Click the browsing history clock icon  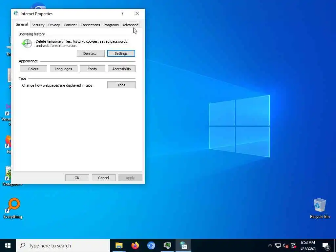(27, 44)
